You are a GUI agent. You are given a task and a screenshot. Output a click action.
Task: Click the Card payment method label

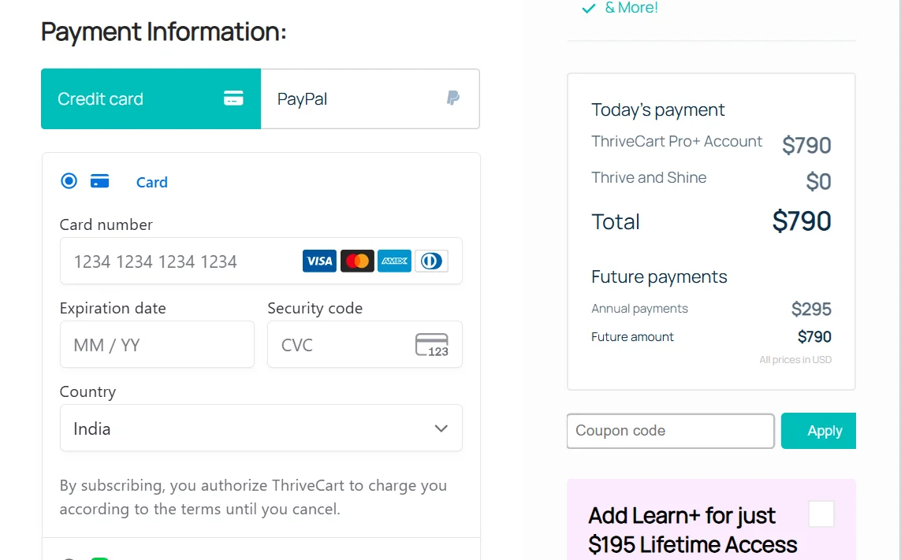pyautogui.click(x=151, y=183)
